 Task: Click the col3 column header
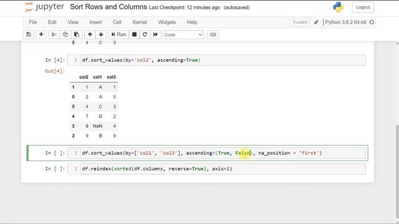(111, 77)
